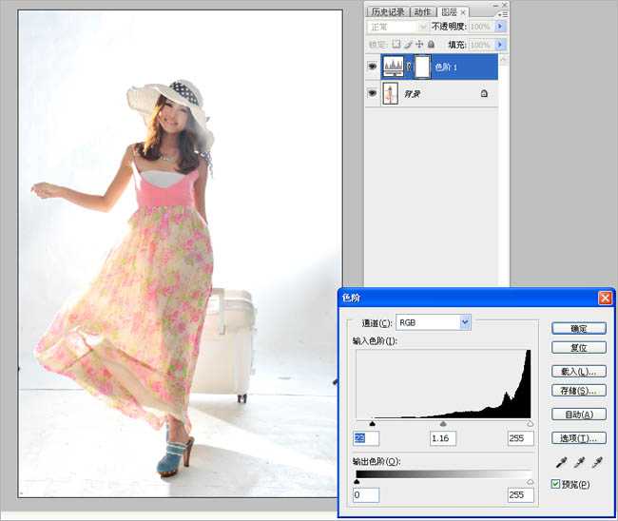Switch to the 历史记录 tab
Viewport: 618px width, 521px height.
point(388,11)
